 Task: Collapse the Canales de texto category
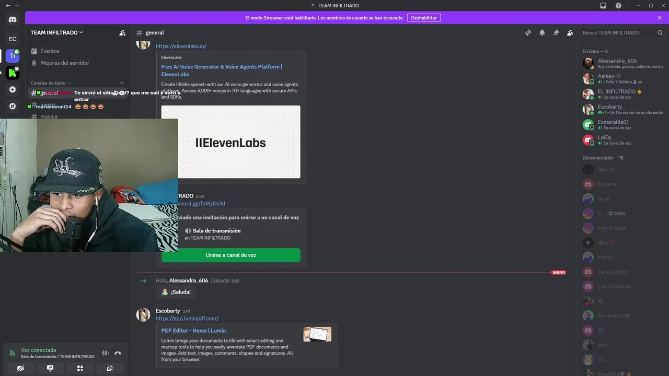[51, 83]
